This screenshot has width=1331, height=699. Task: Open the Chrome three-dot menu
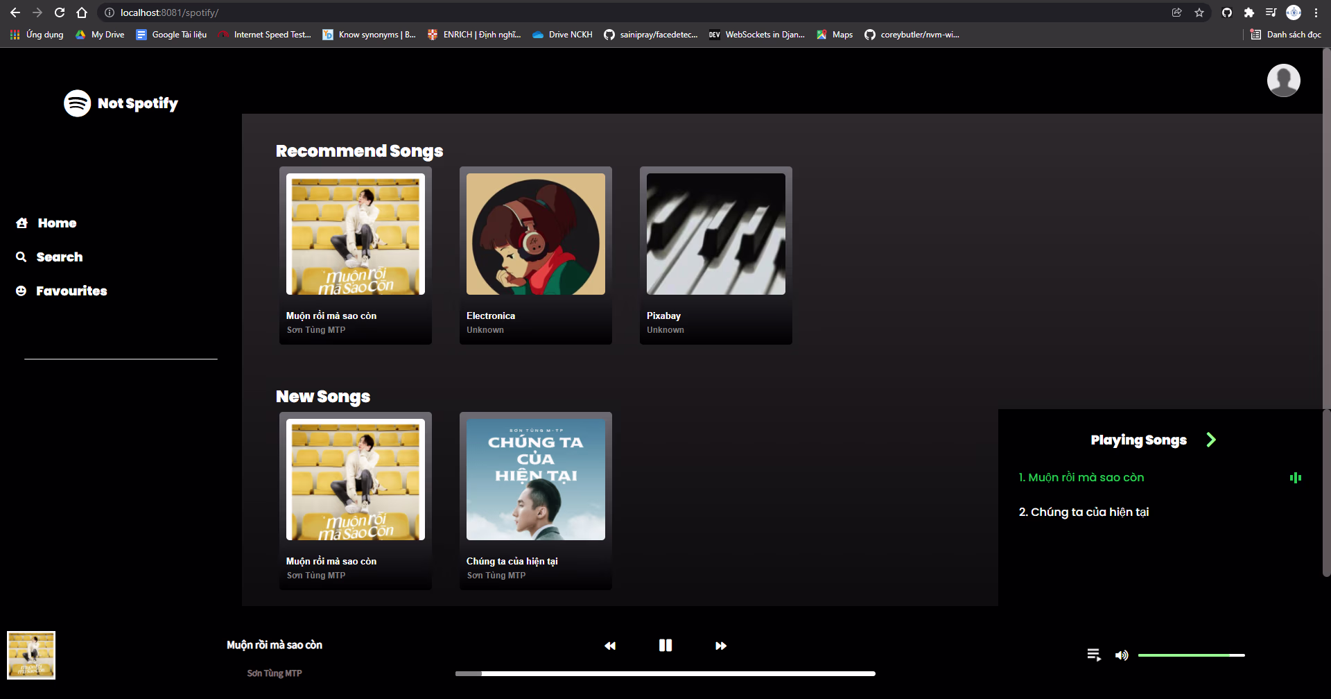tap(1316, 12)
